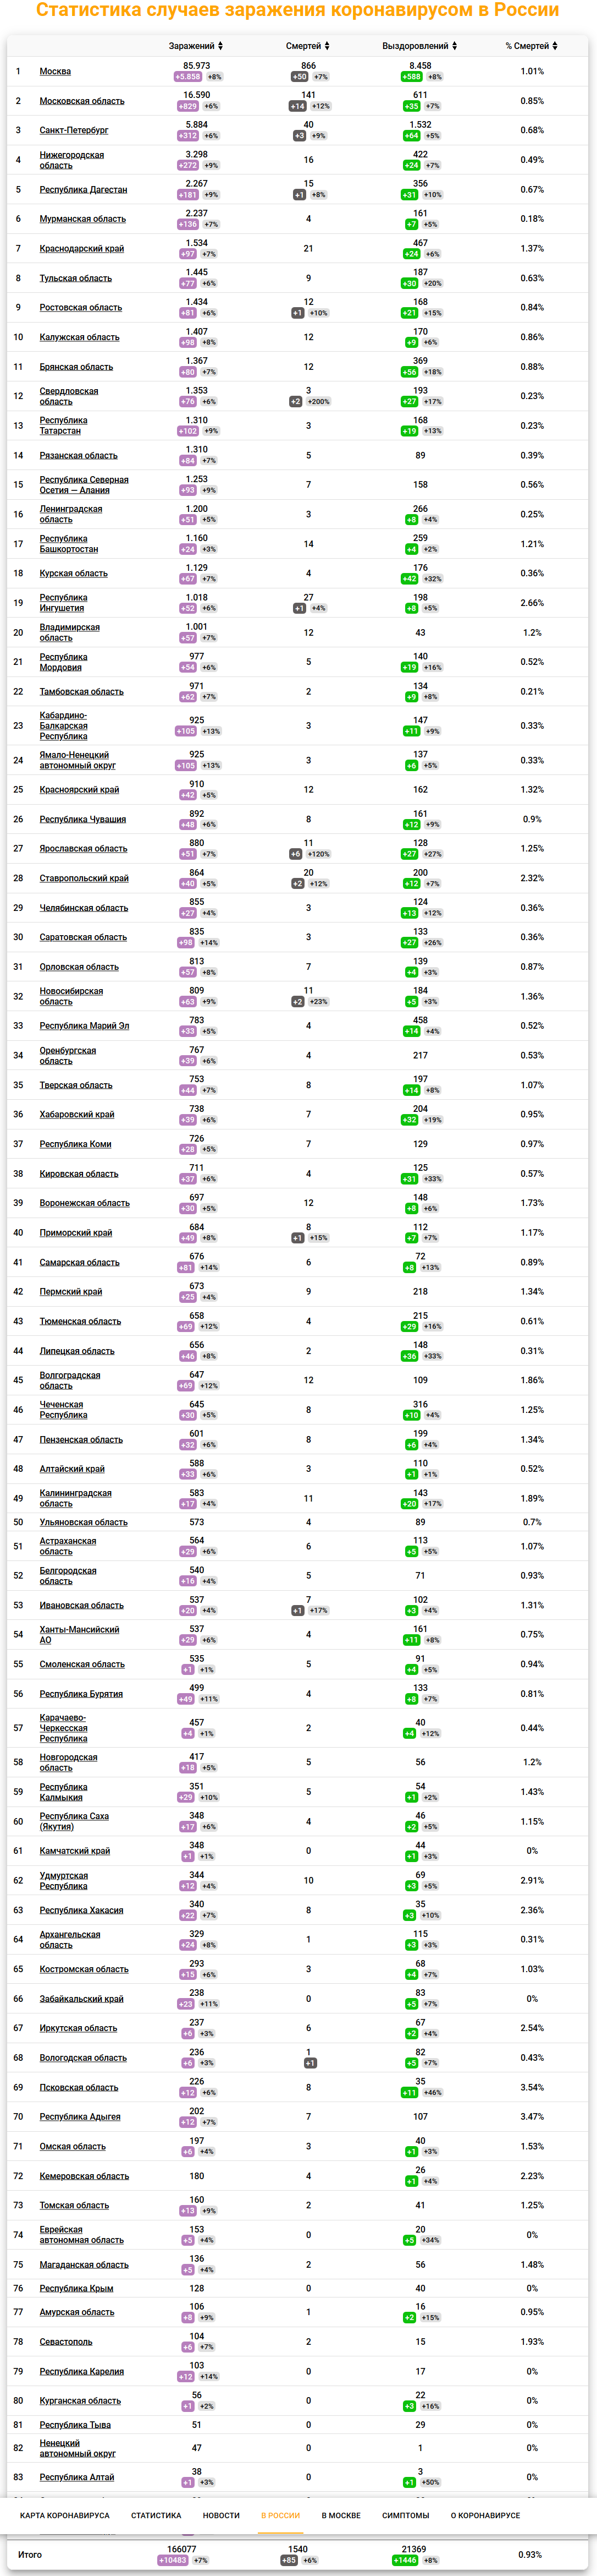
Task: Switch to Карта коронавируса tab
Action: point(65,2515)
